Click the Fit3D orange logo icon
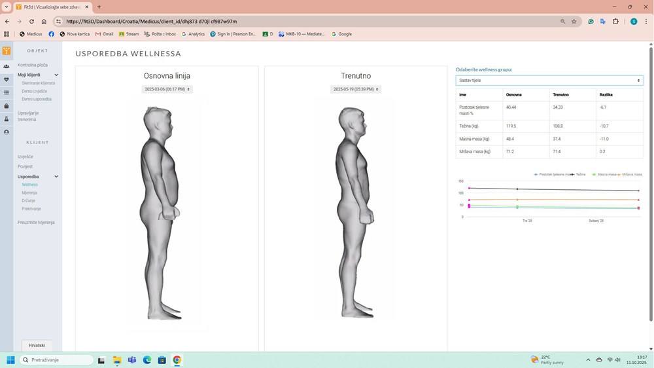Image resolution: width=654 pixels, height=368 pixels. tap(7, 50)
